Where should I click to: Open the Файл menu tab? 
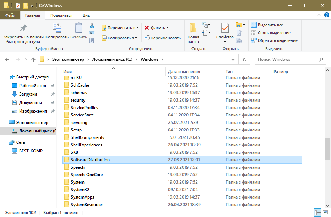[x=10, y=15]
